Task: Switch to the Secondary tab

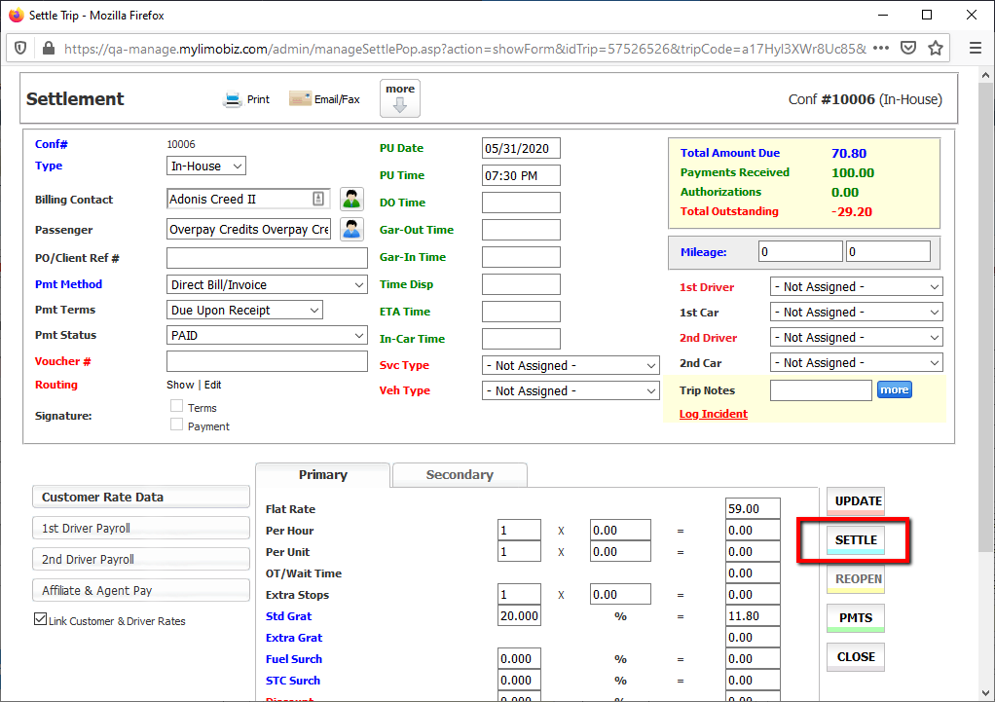Action: (460, 475)
